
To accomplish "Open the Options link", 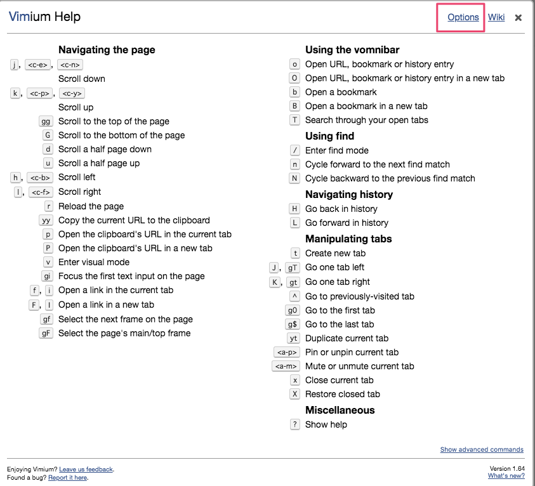I will [x=463, y=17].
